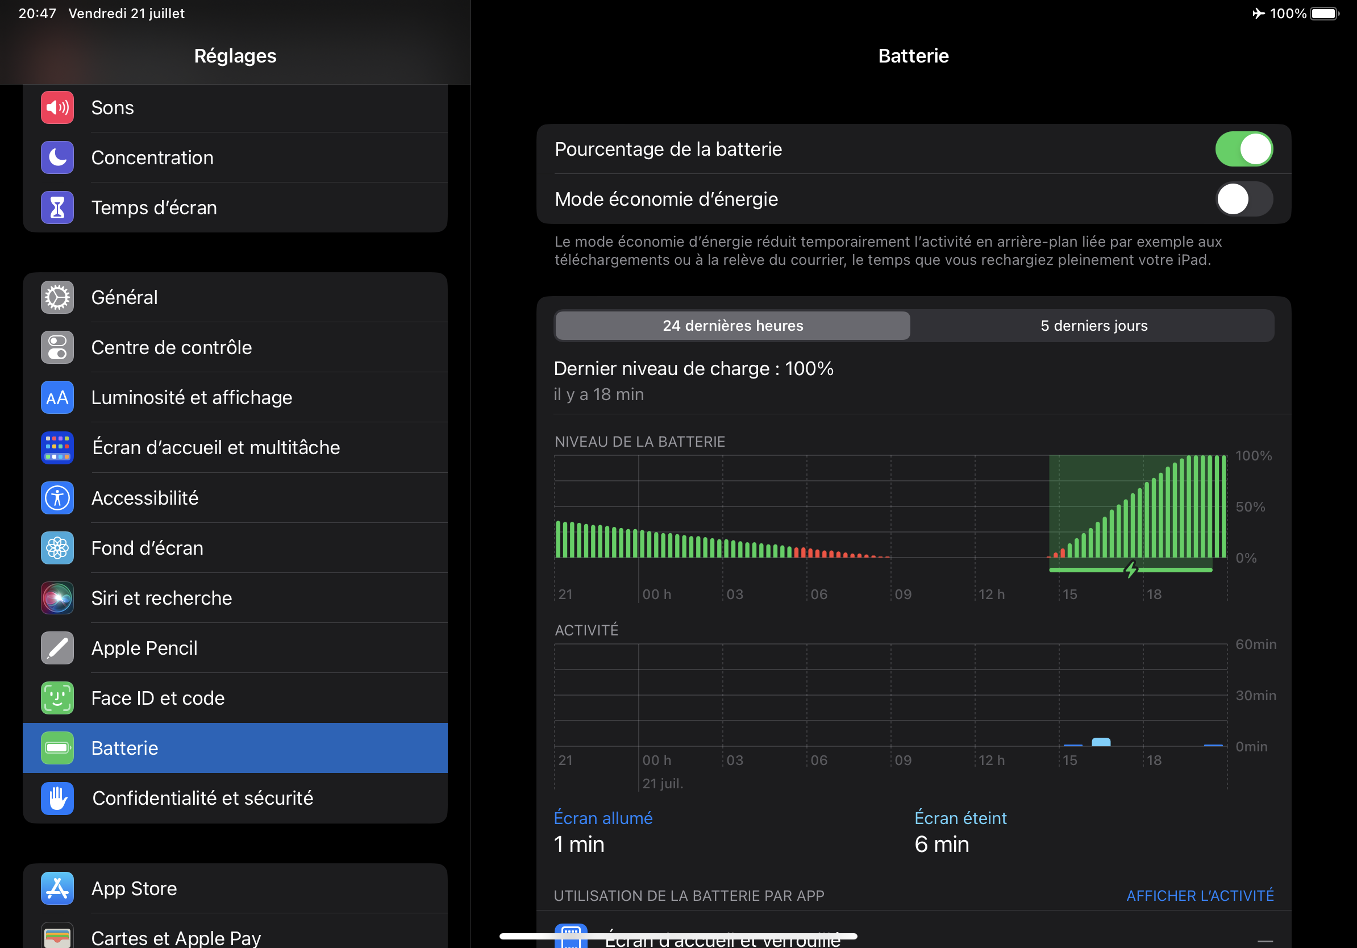Viewport: 1357px width, 948px height.
Task: Tap the Face ID et code icon
Action: click(57, 698)
